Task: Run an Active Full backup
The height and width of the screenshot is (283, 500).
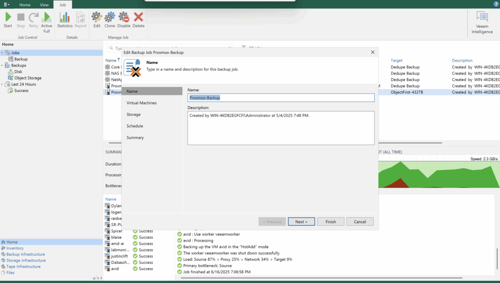Action: (47, 23)
